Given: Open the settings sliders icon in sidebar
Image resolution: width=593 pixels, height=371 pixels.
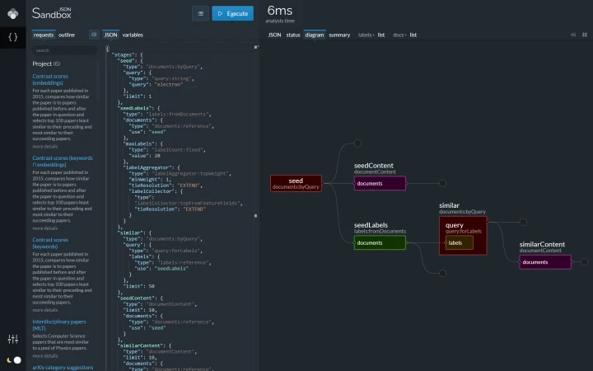Looking at the screenshot, I should point(13,339).
